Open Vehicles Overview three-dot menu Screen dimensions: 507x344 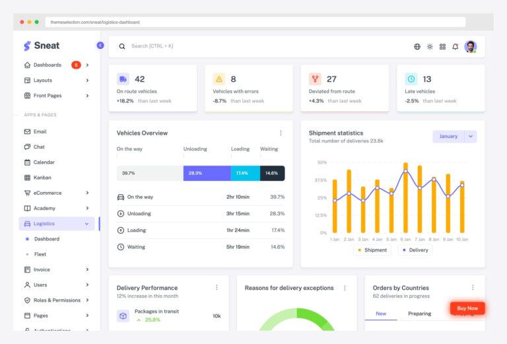coord(281,133)
